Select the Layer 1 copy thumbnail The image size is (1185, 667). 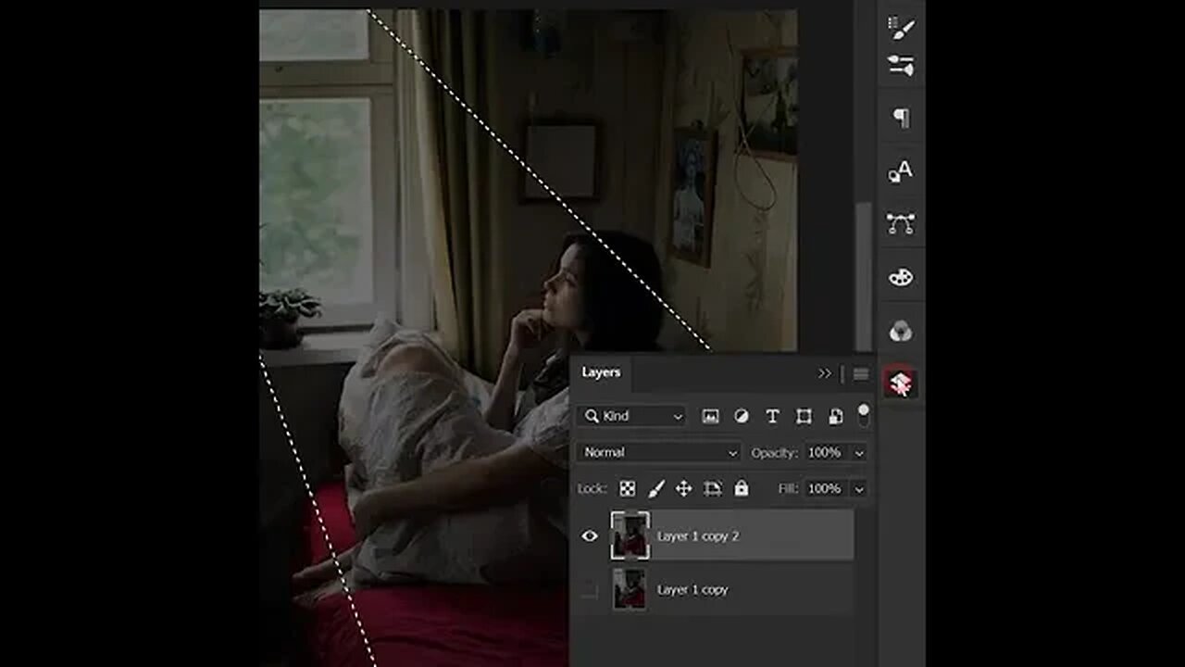630,589
